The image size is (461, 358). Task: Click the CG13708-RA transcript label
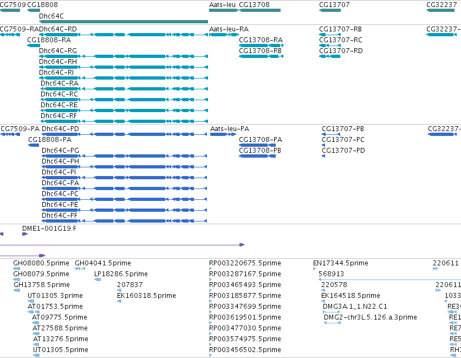(261, 40)
